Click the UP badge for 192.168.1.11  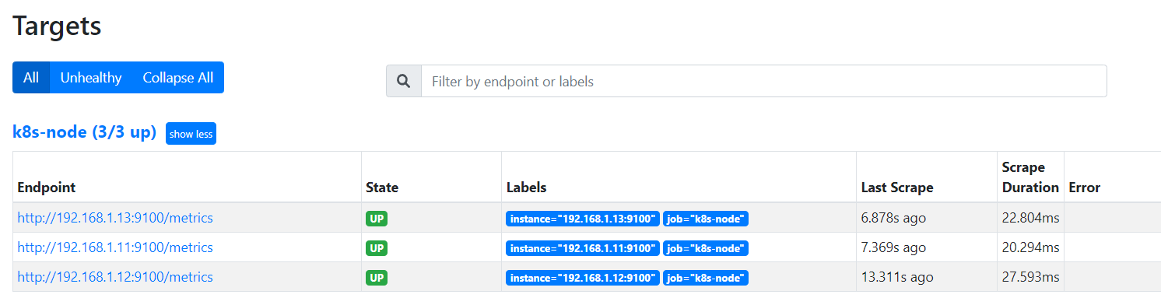click(x=377, y=248)
